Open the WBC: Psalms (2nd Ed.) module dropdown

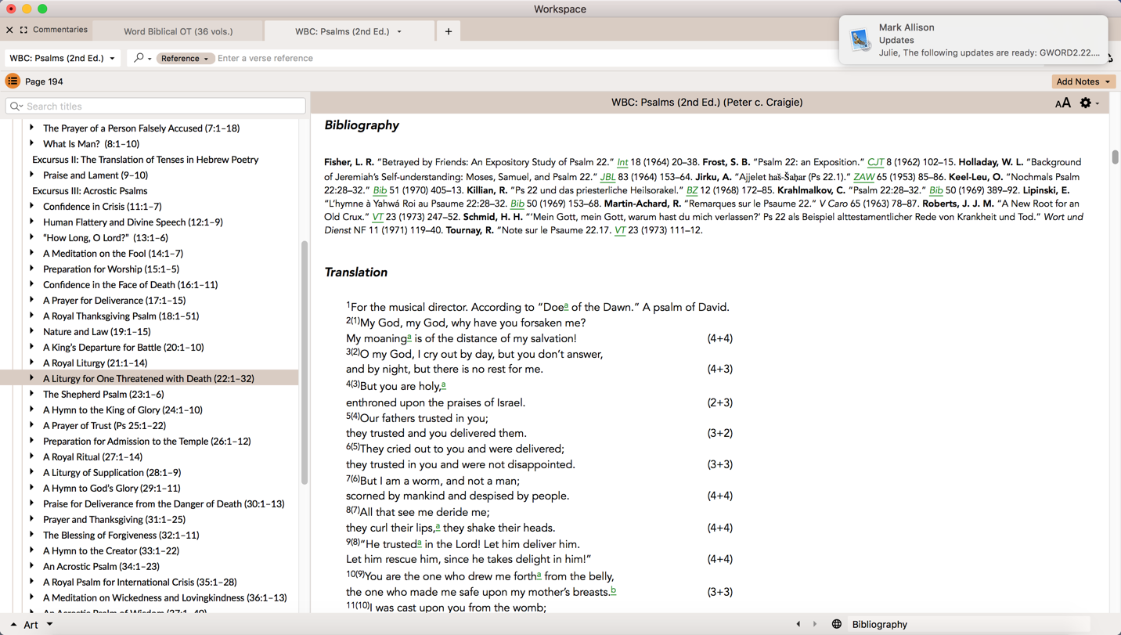(63, 58)
